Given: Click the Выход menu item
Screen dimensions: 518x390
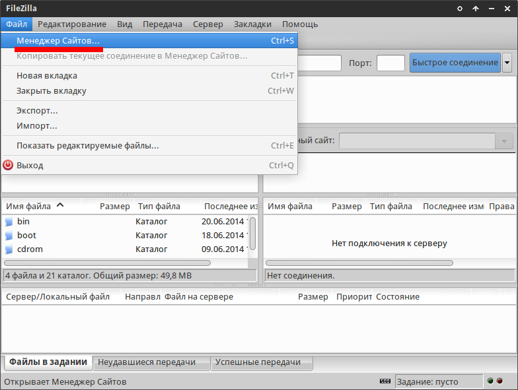Looking at the screenshot, I should [x=149, y=165].
